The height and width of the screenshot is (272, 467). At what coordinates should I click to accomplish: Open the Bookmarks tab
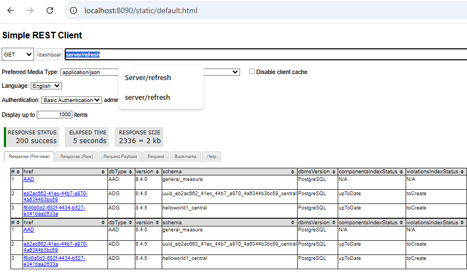185,157
